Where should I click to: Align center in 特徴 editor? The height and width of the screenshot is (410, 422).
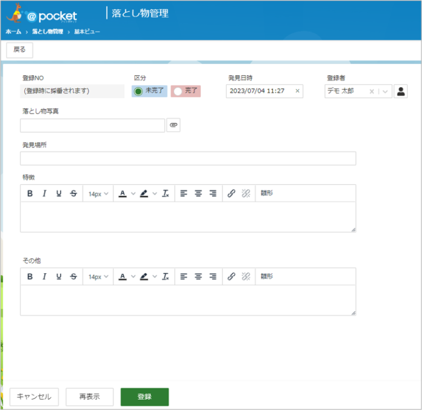[x=198, y=193]
